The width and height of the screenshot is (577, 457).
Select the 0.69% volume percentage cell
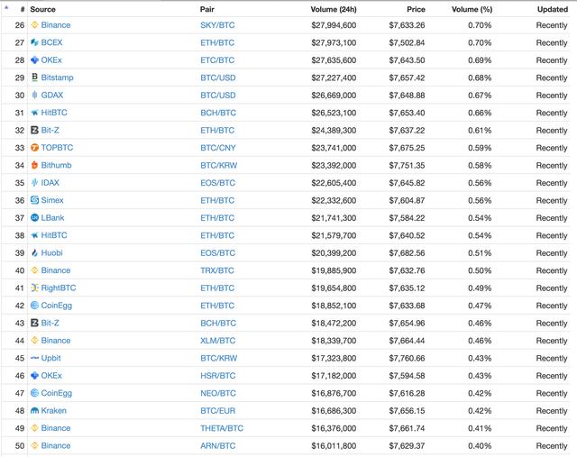(480, 60)
